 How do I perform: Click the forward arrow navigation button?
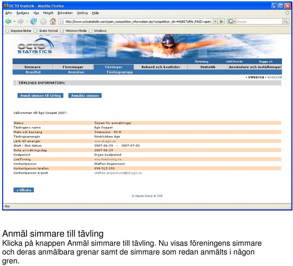[x=20, y=21]
